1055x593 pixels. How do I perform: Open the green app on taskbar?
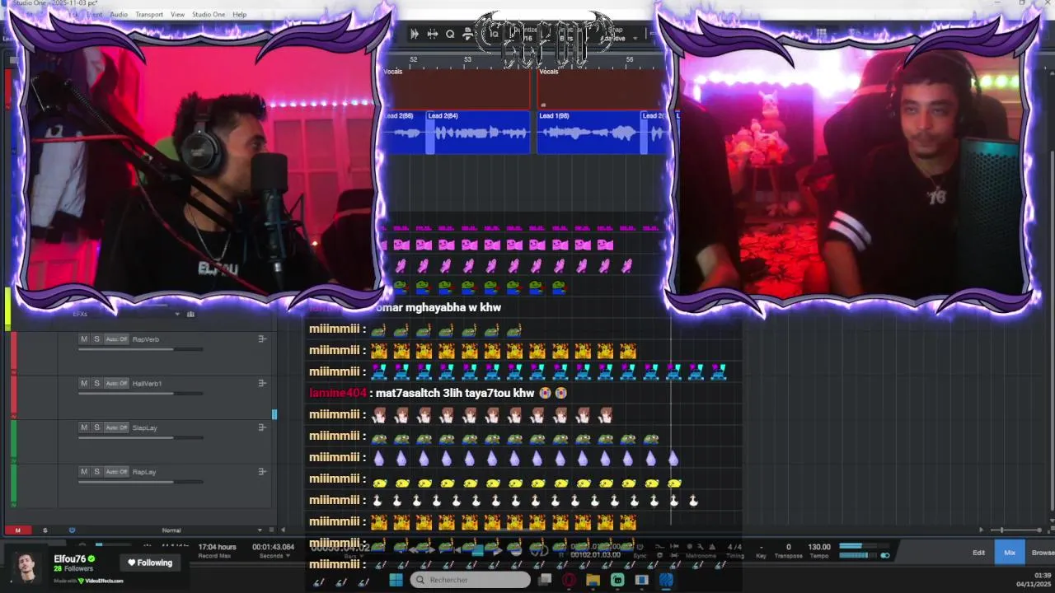617,580
